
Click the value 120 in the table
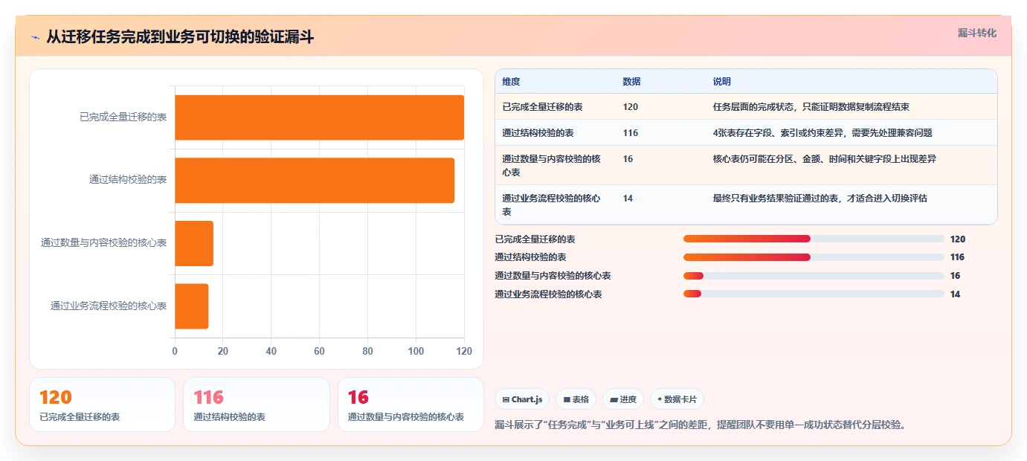[x=631, y=107]
